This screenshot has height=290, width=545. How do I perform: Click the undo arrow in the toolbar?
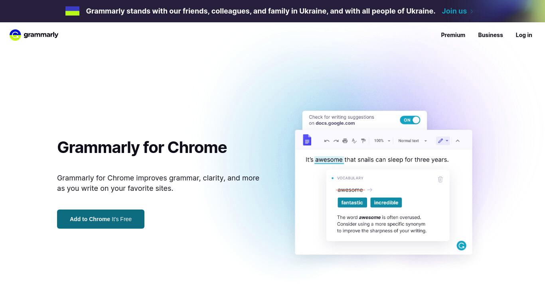[327, 141]
